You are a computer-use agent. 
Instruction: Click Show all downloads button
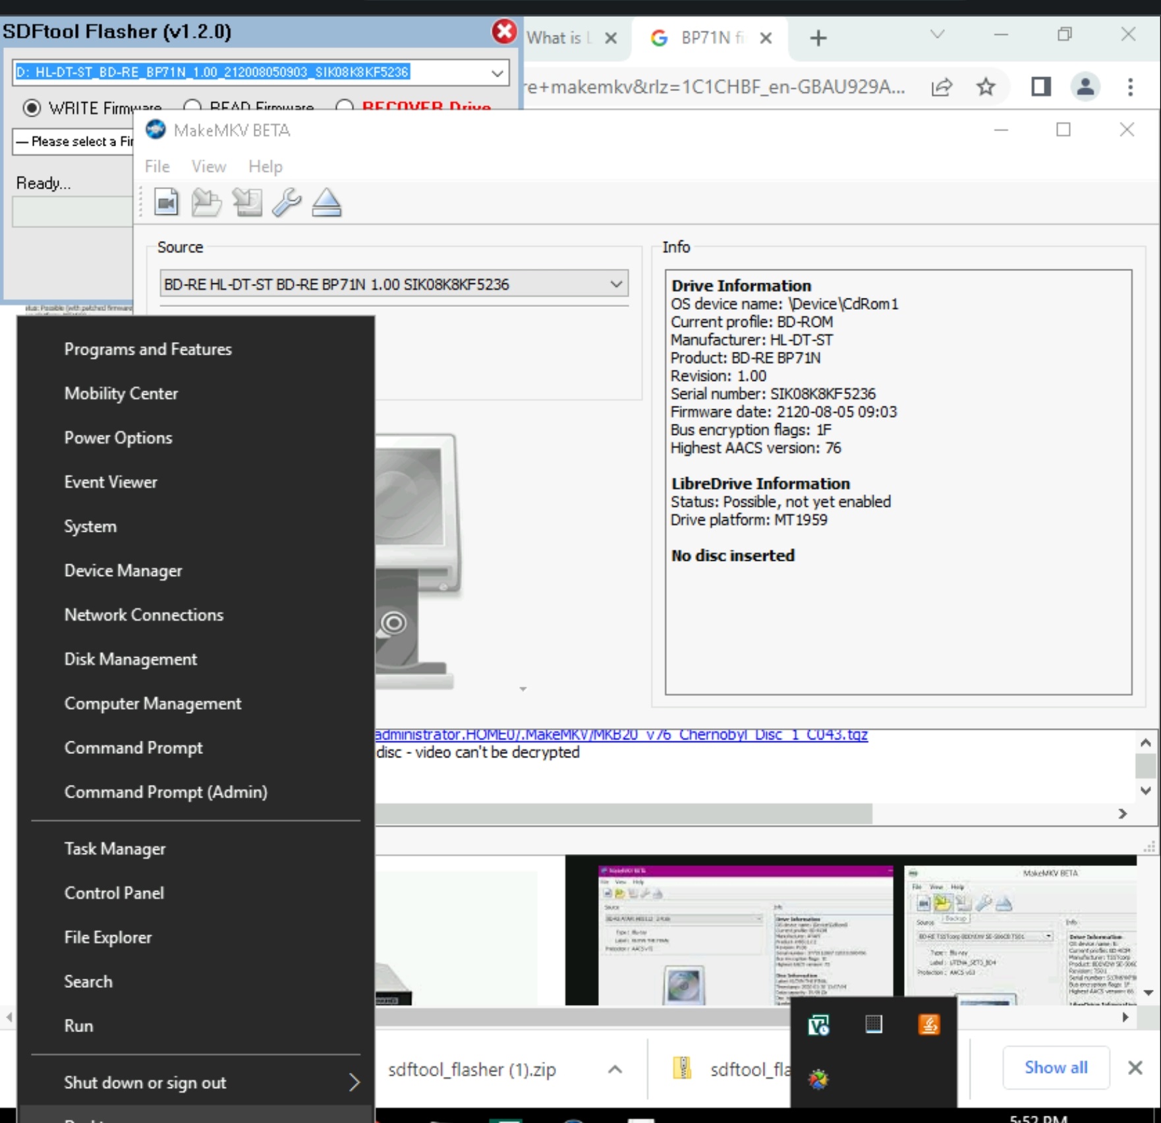click(x=1056, y=1068)
